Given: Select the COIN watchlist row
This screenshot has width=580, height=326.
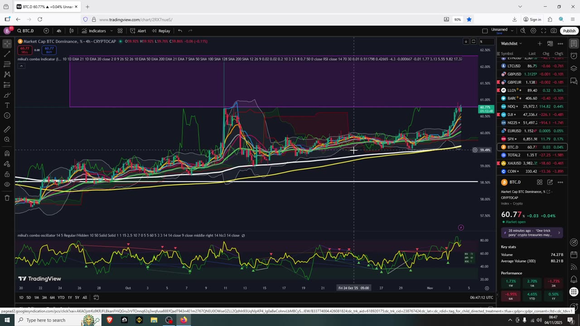Looking at the screenshot, I should pyautogui.click(x=532, y=171).
